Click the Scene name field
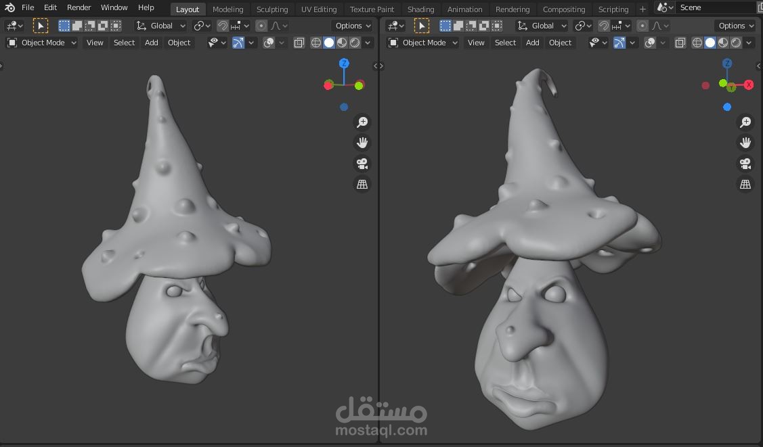Image resolution: width=763 pixels, height=447 pixels. (x=716, y=7)
